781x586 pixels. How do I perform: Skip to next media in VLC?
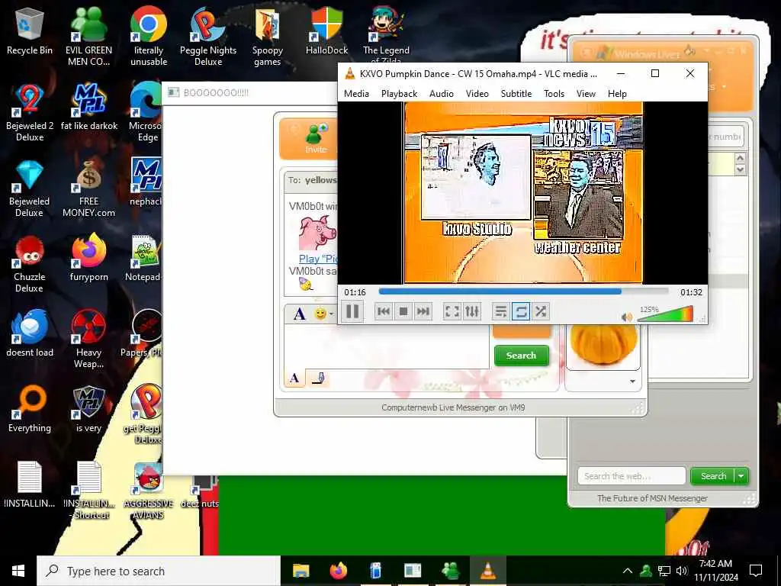(423, 311)
